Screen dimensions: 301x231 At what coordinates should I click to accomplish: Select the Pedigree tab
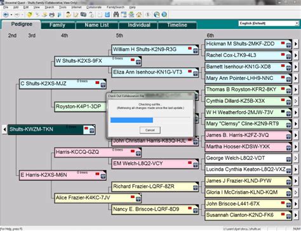(22, 24)
